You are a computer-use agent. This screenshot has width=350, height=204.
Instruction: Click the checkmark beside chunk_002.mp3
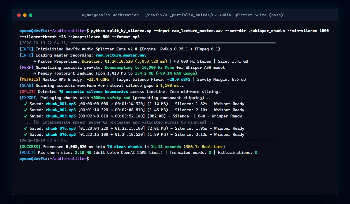(26, 110)
